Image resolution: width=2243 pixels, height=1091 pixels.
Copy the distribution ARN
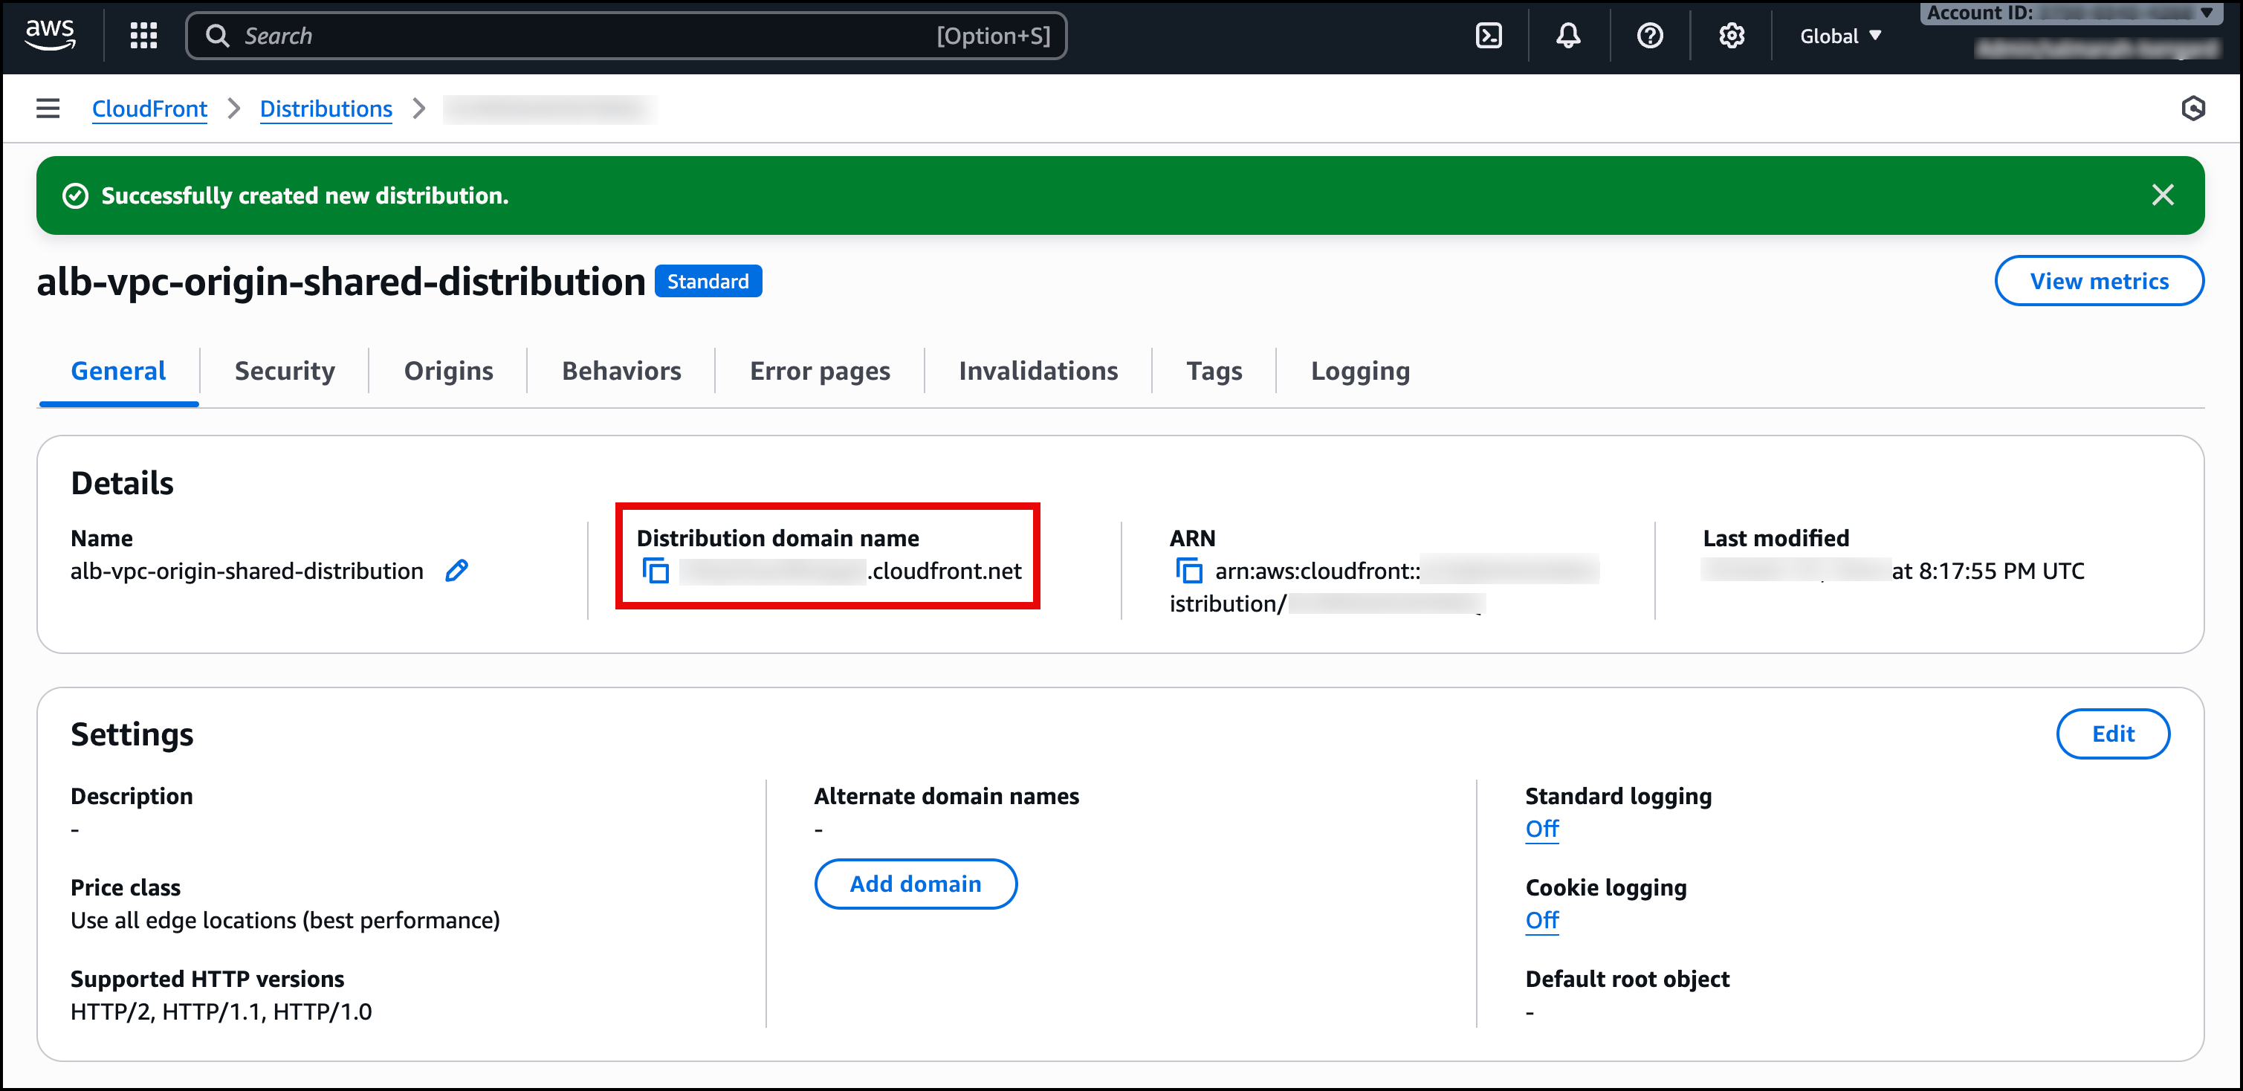click(x=1188, y=572)
